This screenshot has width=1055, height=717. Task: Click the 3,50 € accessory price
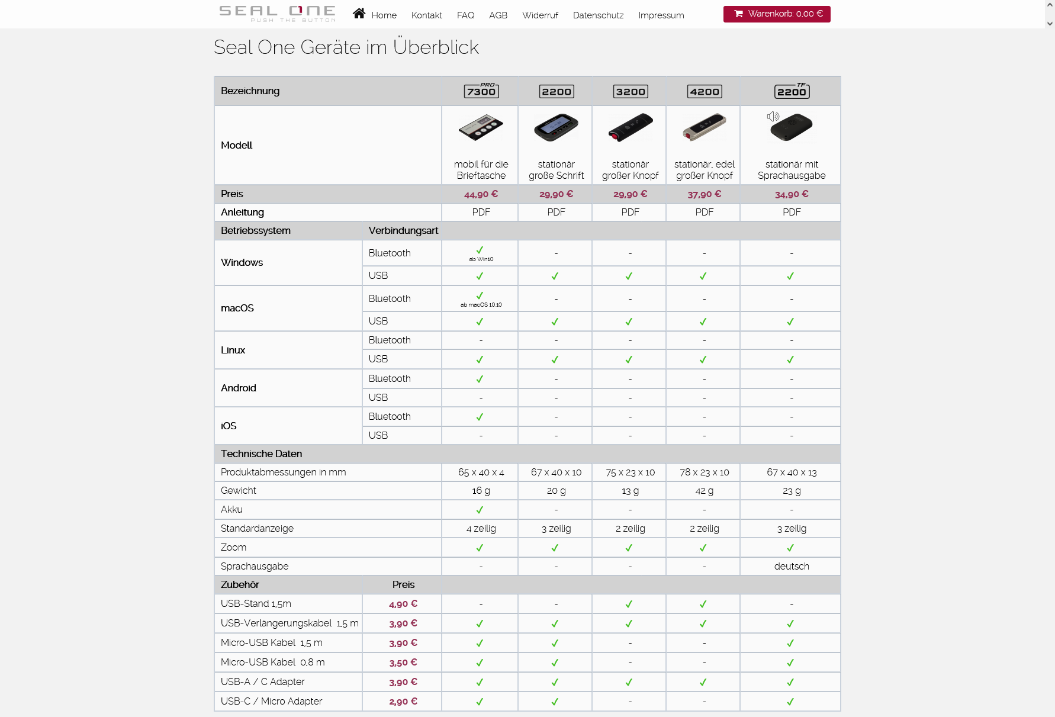pyautogui.click(x=403, y=663)
